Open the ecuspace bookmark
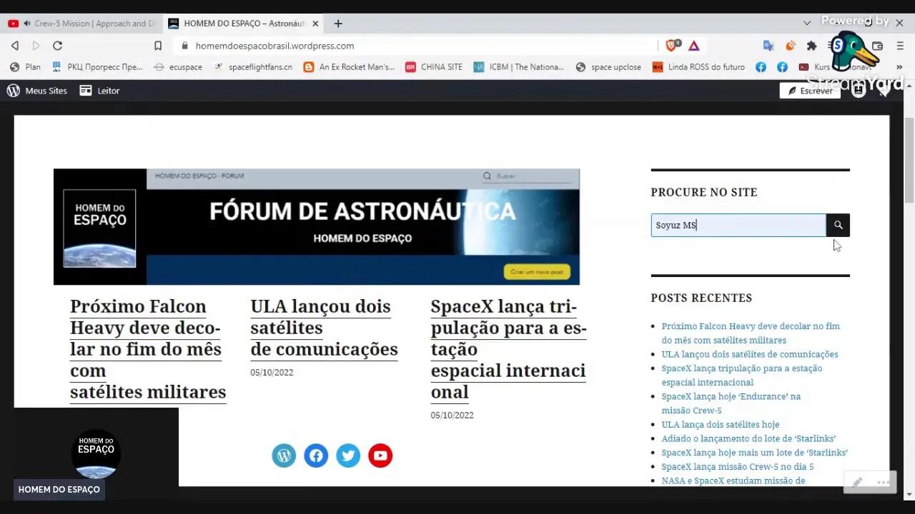915x514 pixels. click(x=178, y=67)
